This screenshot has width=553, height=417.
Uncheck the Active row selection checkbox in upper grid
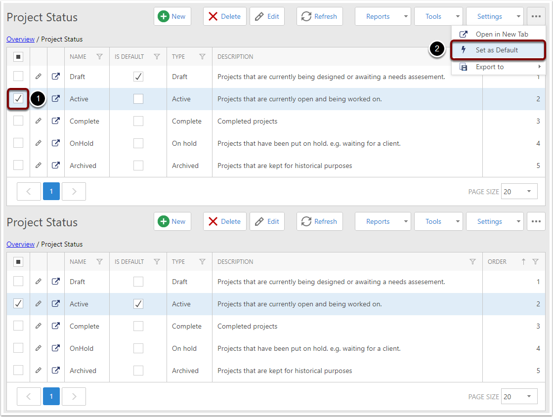click(18, 99)
